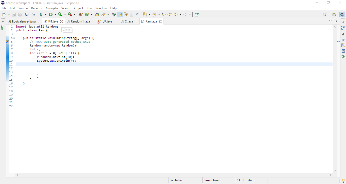Open the Declaration view icon
This screenshot has height=184, width=346.
[x=343, y=45]
